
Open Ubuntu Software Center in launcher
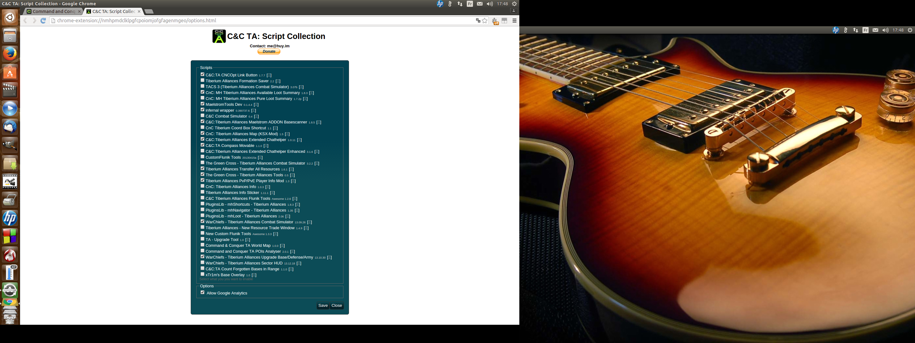coord(10,72)
